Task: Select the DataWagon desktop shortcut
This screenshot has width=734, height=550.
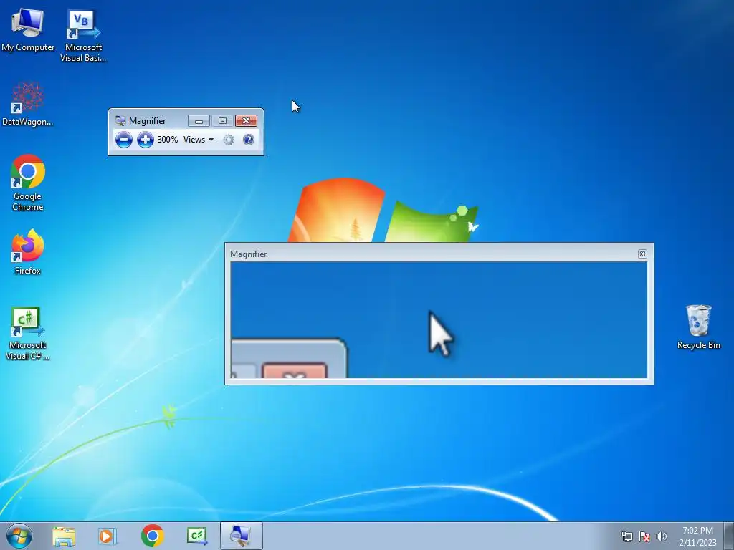Action: click(x=28, y=104)
